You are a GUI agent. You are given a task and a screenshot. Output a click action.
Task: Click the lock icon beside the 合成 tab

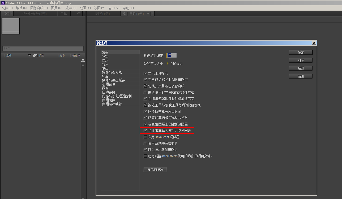tap(125, 14)
